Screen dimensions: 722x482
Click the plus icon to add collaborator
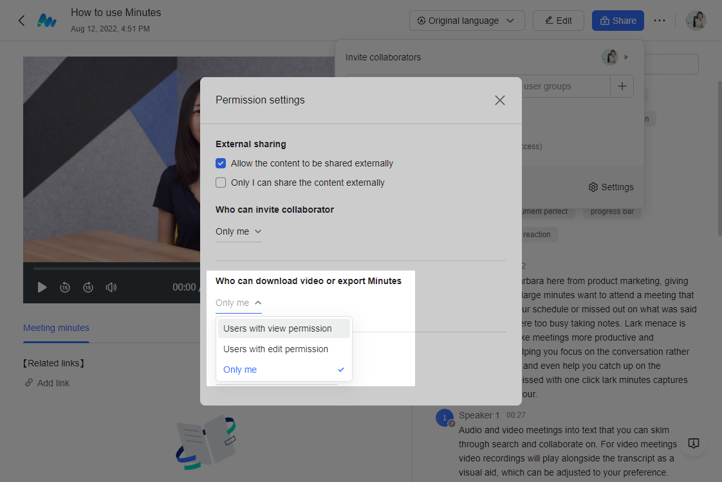pyautogui.click(x=622, y=86)
